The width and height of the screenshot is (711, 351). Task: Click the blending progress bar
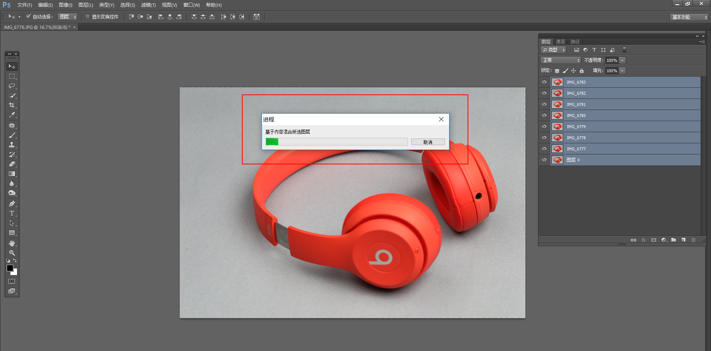336,142
